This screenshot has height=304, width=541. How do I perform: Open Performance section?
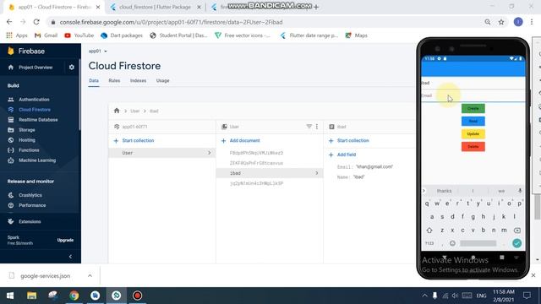tap(32, 205)
